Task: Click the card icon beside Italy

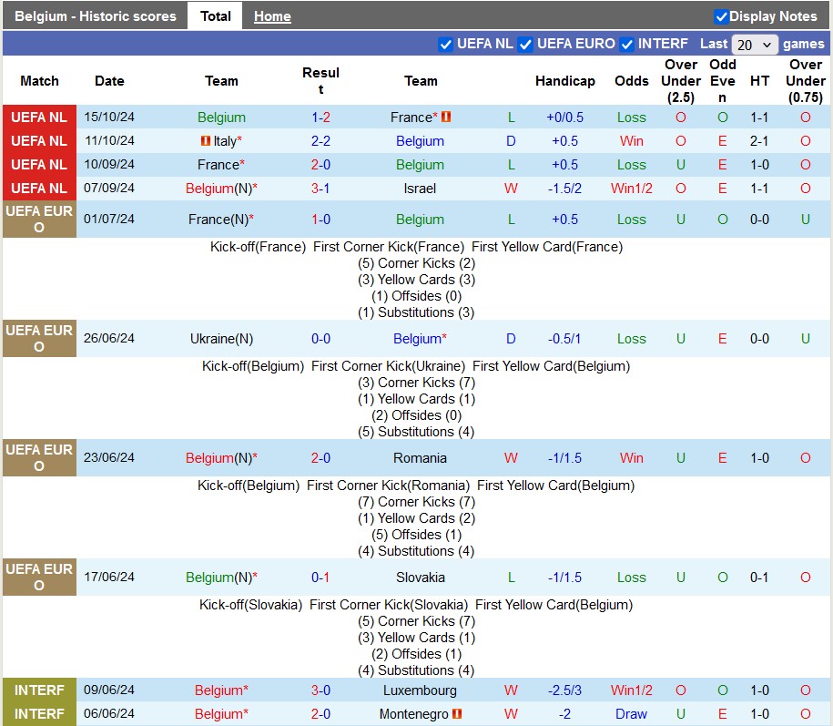Action: coord(206,141)
